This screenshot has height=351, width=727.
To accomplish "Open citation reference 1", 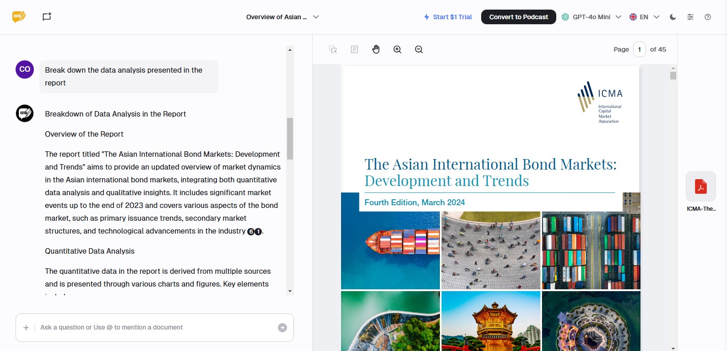I will (x=258, y=232).
